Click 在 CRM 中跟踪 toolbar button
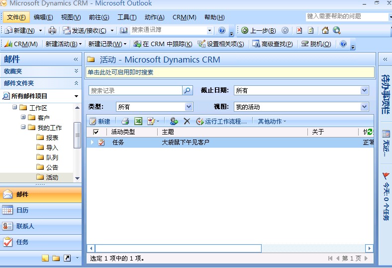This screenshot has height=268, width=392. pyautogui.click(x=163, y=44)
